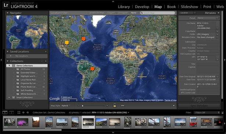Open the Filters Off dropdown
Screen dimensions: 226x134
(207, 113)
